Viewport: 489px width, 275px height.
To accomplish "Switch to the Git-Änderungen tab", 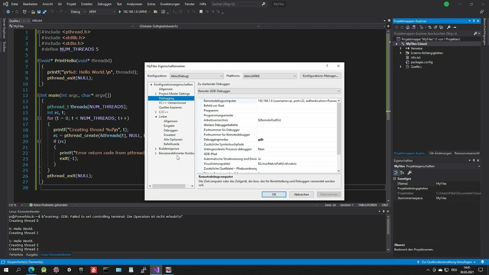I will (x=440, y=153).
